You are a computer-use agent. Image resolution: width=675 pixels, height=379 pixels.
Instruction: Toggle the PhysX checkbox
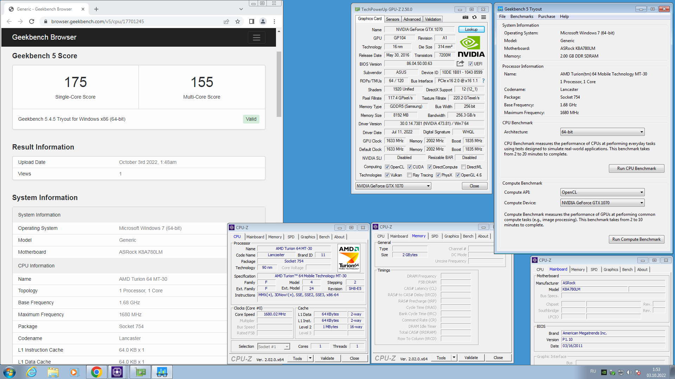[x=438, y=175]
